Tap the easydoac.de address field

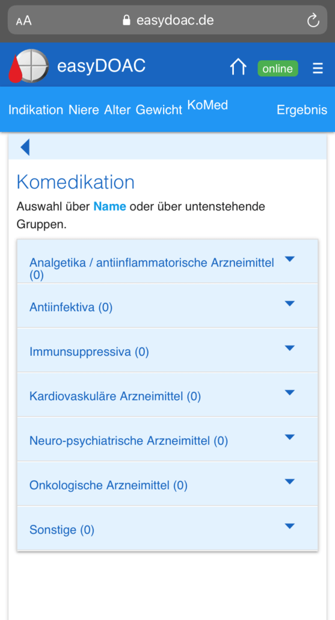click(167, 20)
